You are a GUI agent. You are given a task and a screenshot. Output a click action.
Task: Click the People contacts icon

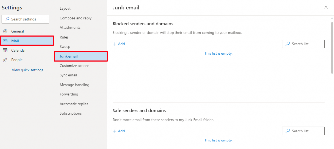tap(5, 60)
